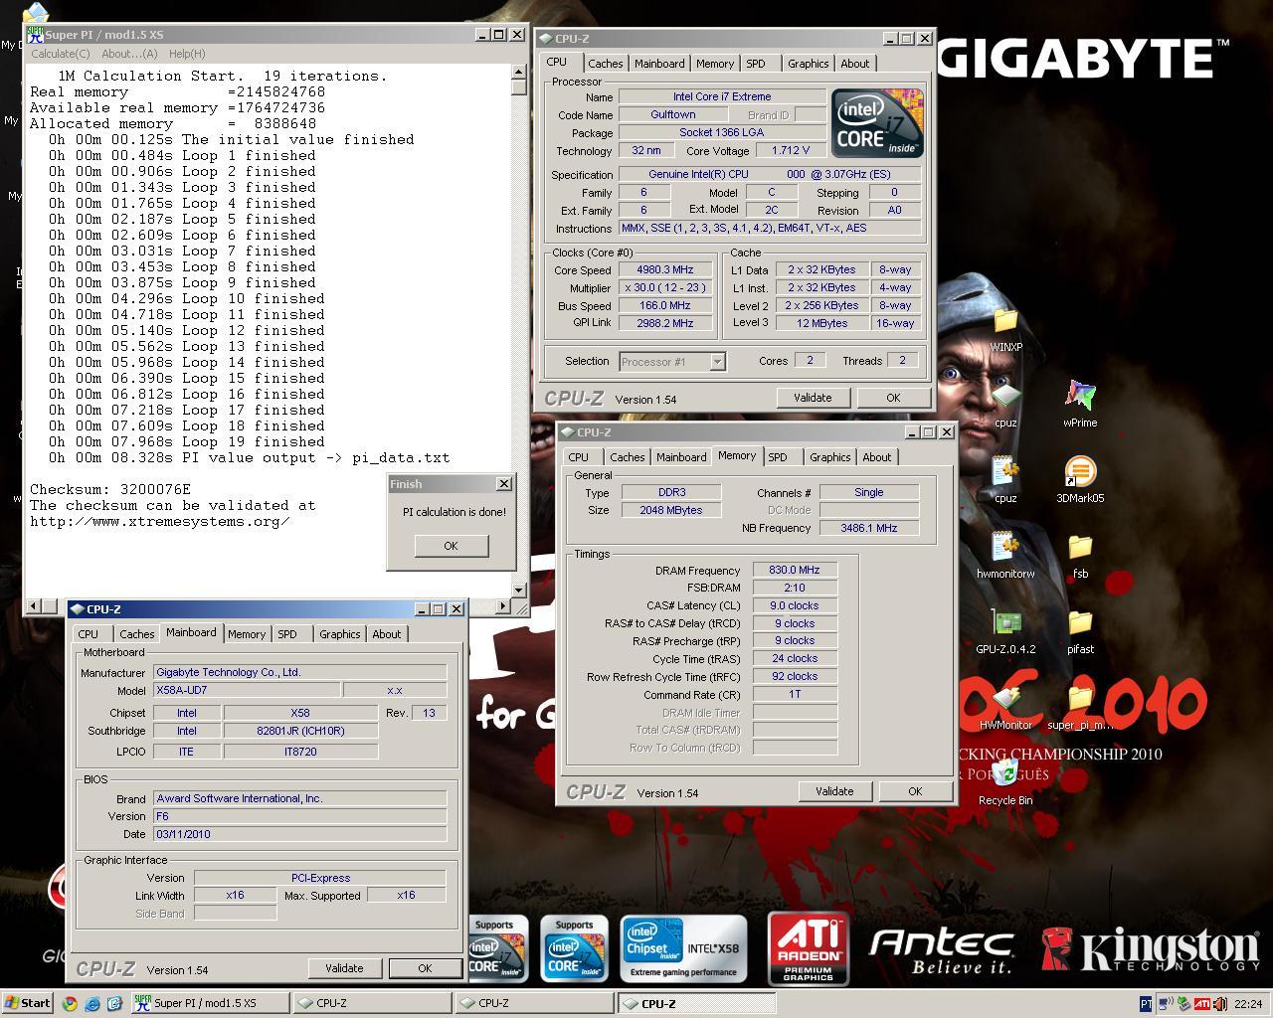Click the taskbar clock showing 22:24
Image resolution: width=1273 pixels, height=1018 pixels.
coord(1247,1004)
